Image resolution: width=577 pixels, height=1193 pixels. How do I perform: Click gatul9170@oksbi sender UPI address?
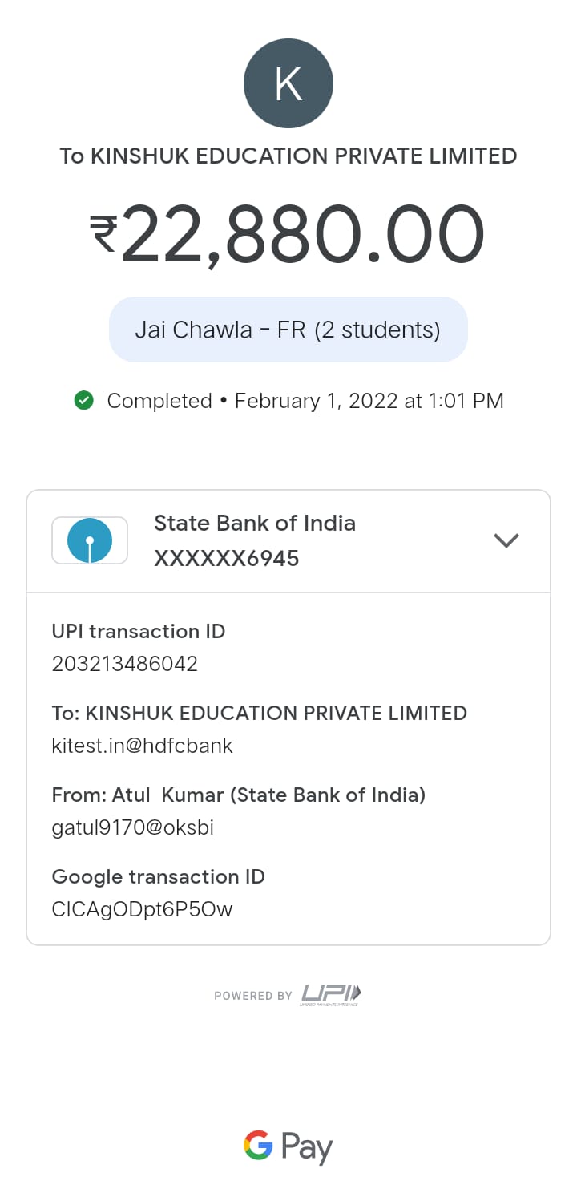coord(132,827)
